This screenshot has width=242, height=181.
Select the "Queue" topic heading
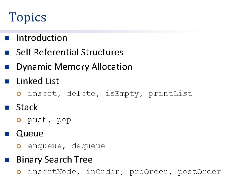click(x=30, y=133)
